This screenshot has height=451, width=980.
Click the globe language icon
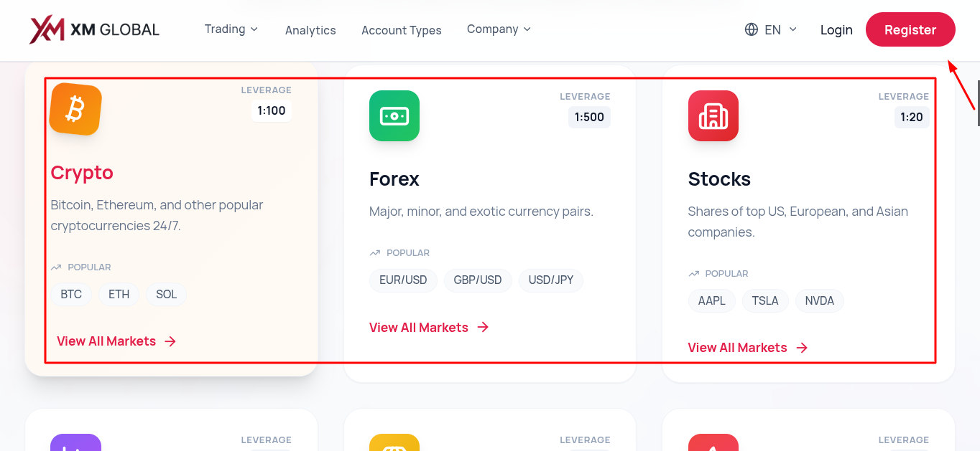tap(752, 29)
